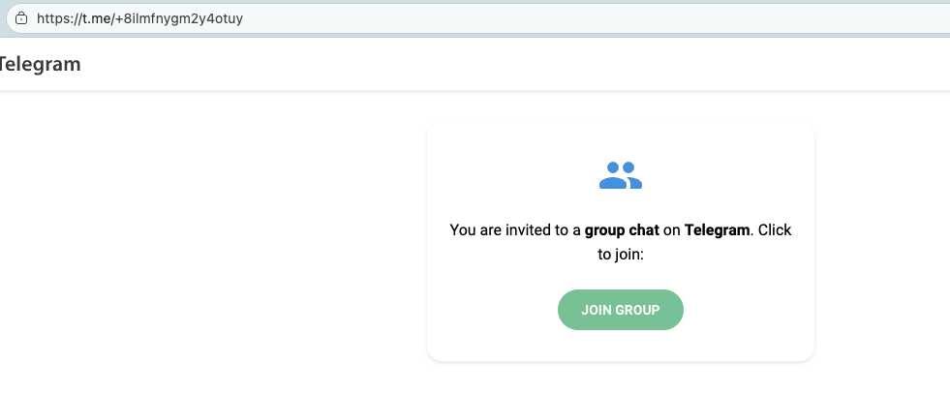Click the "https://" prefix in the URL
Screen dimensions: 950x395
tap(58, 17)
